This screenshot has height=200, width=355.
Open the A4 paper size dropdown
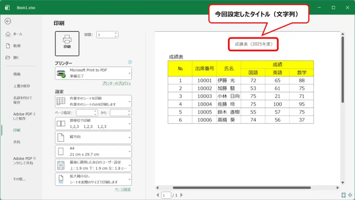tap(93, 151)
